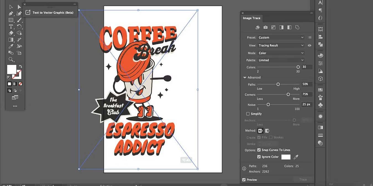Activate the Zoom magnifier tool

point(11,60)
